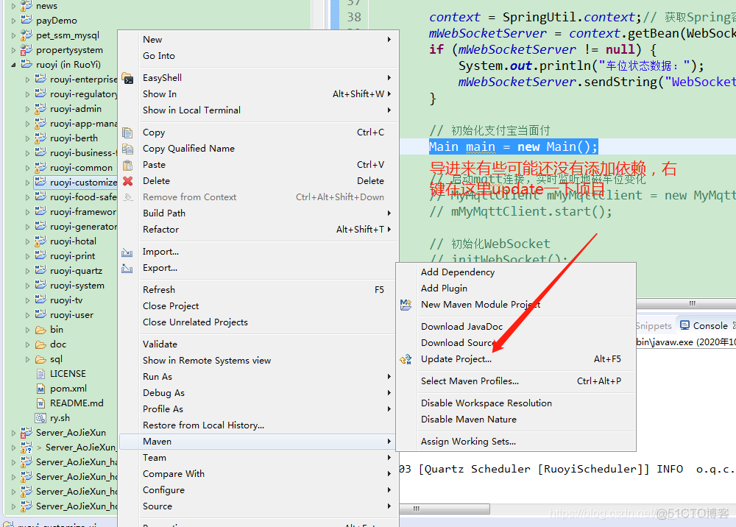Click the ruoyi-tv module icon
Screen dimensions: 736x527
[x=40, y=300]
